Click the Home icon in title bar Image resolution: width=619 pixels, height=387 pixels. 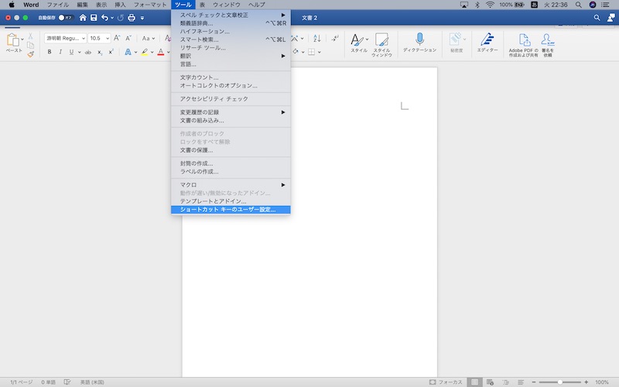[x=83, y=18]
